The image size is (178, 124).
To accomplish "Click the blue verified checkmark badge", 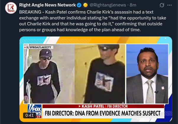I will (79, 5).
